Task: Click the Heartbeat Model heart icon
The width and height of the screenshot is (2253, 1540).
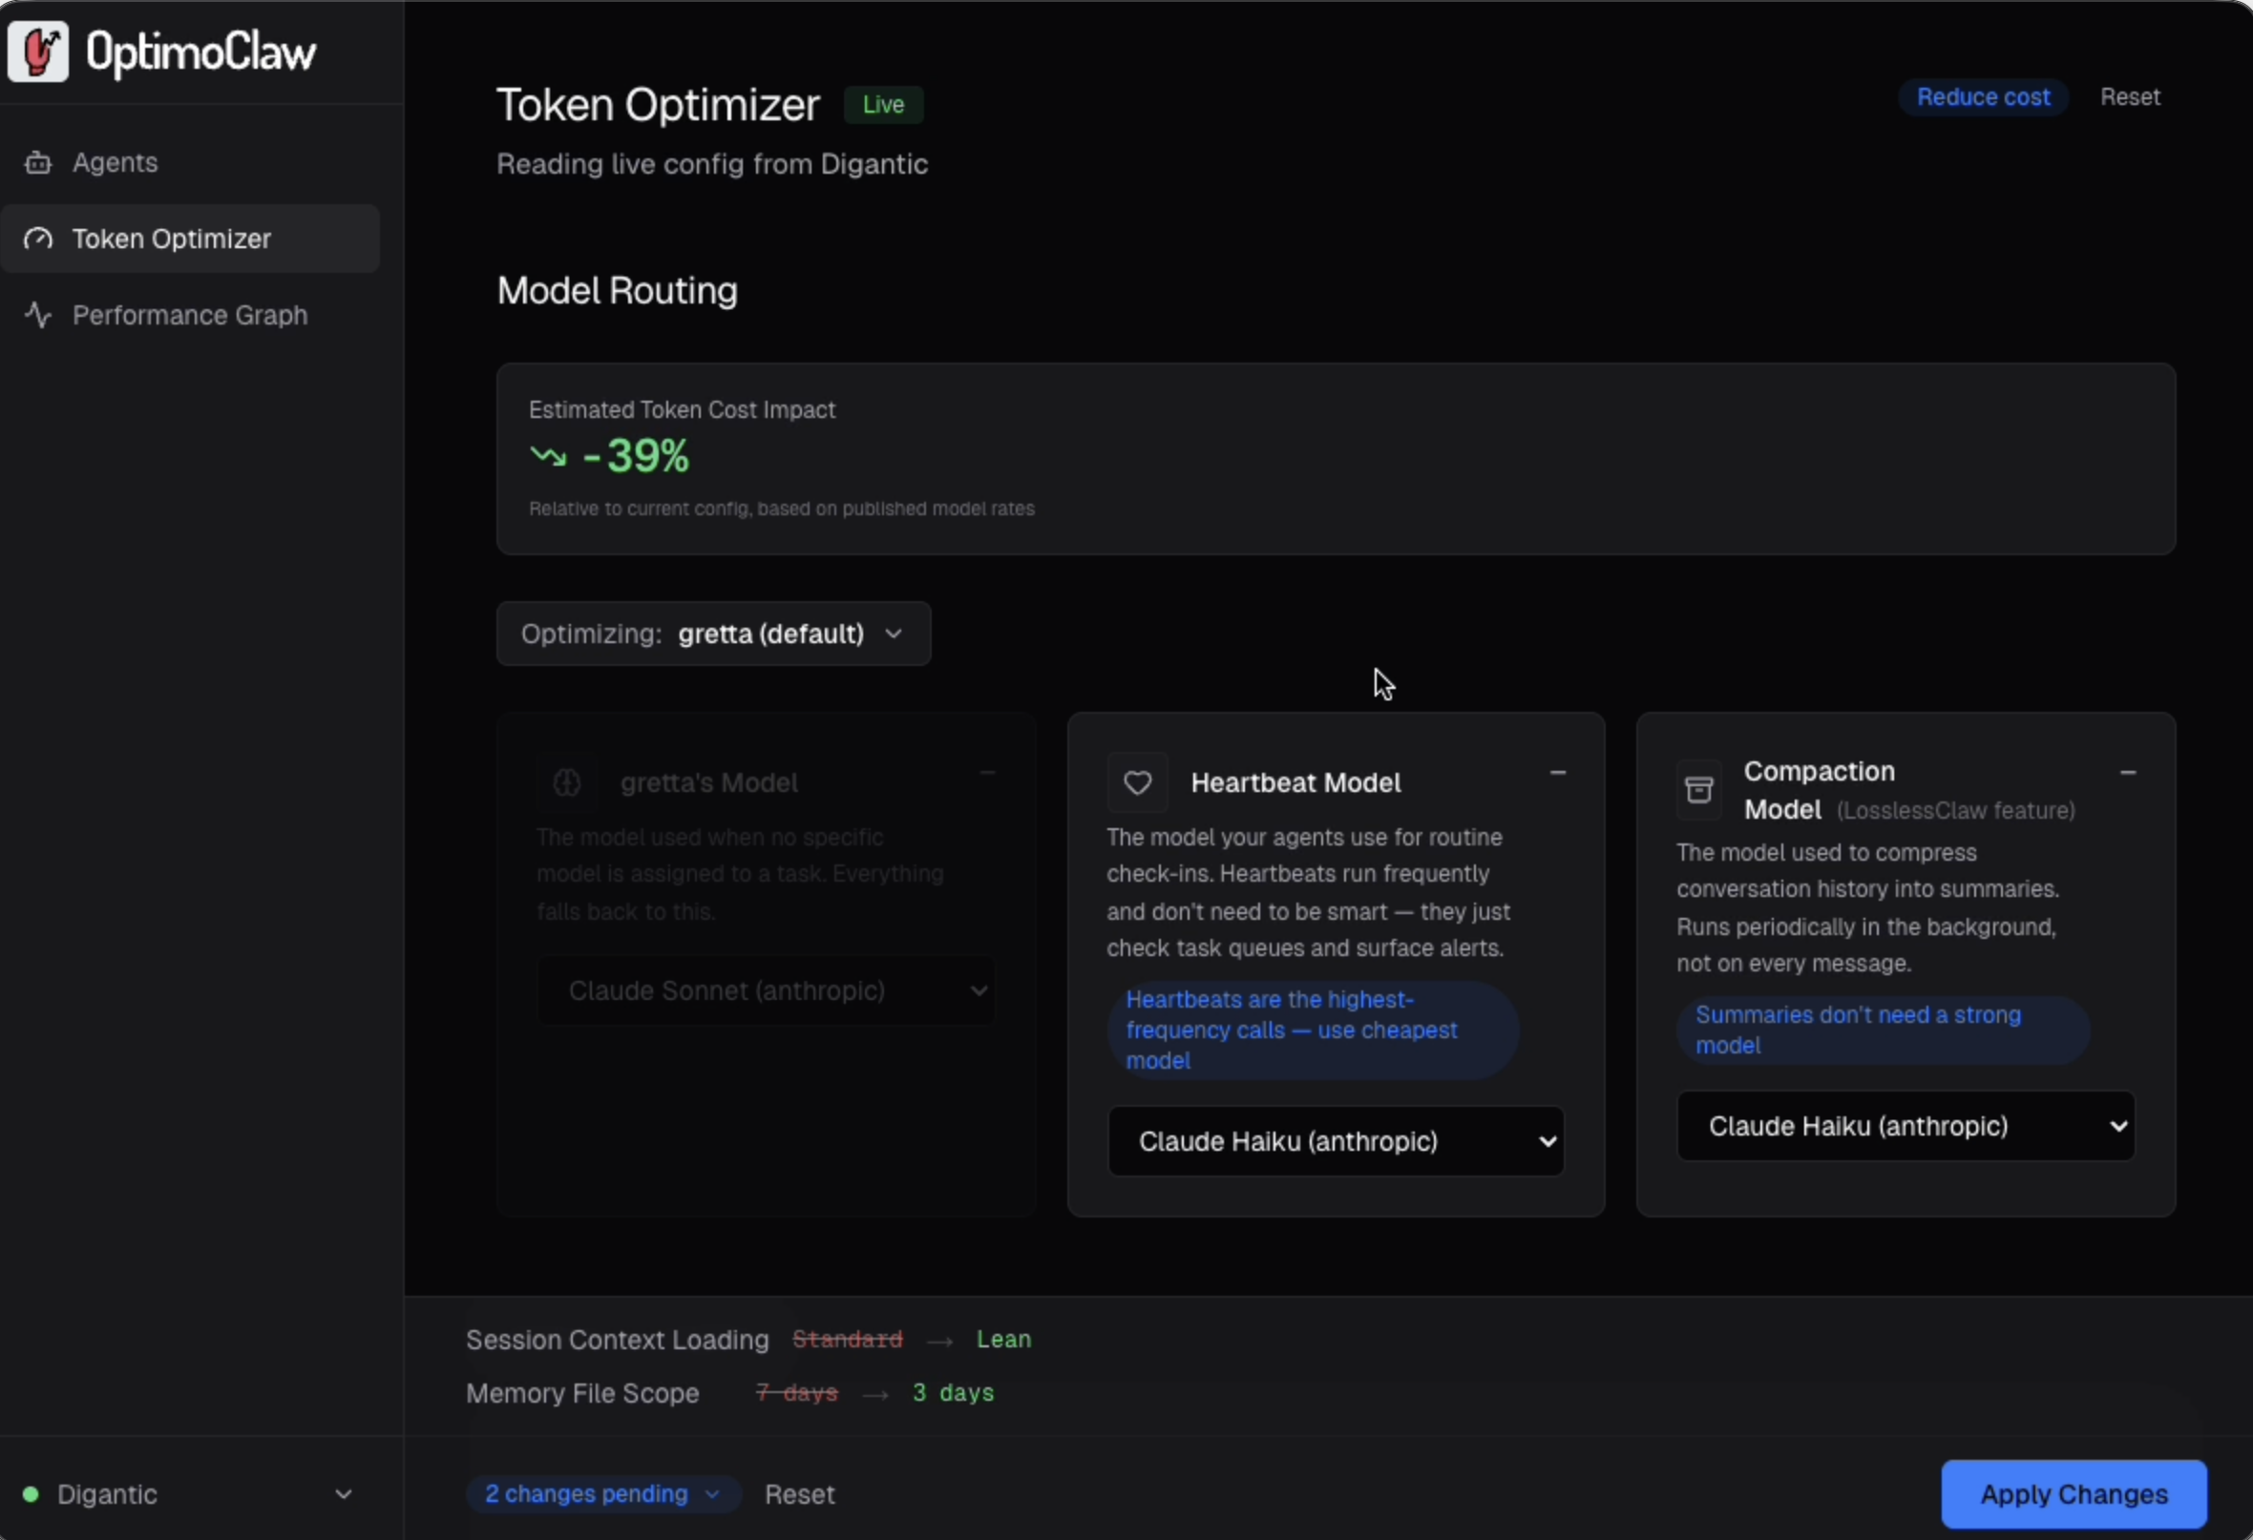Action: 1137,782
